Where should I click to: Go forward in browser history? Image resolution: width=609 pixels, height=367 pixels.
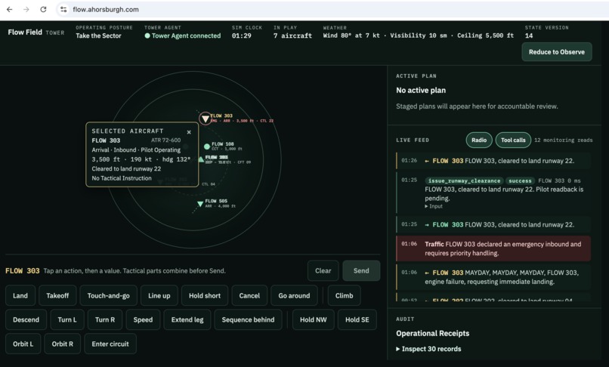tap(26, 9)
